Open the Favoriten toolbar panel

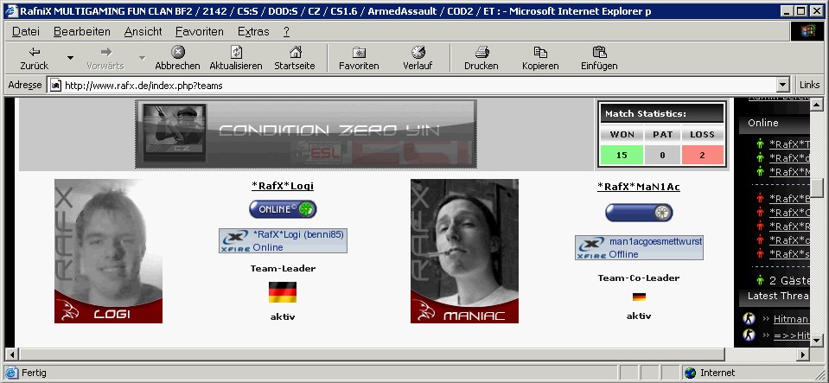point(359,58)
